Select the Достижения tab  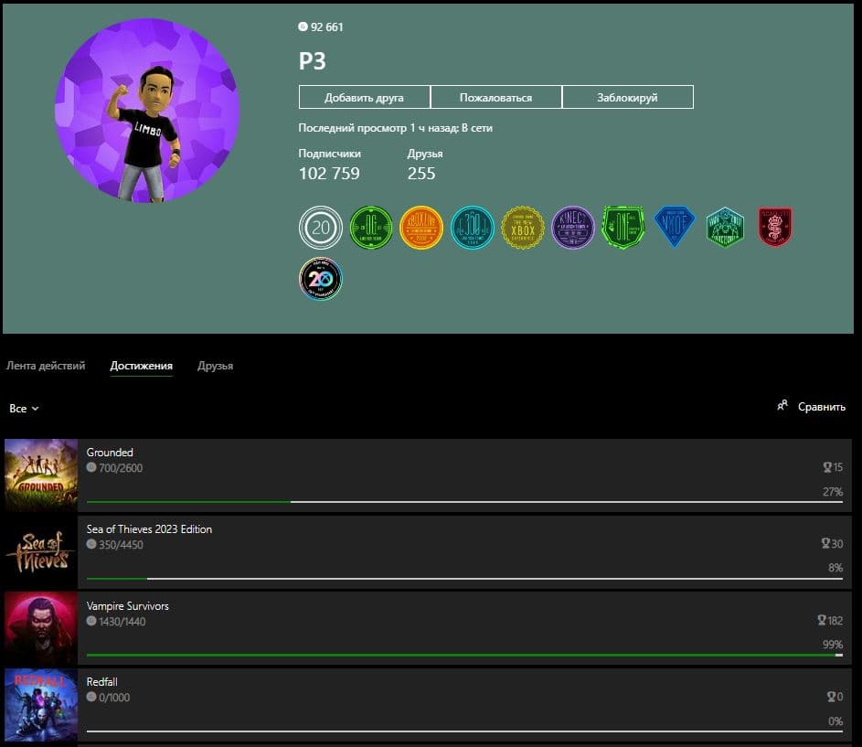142,366
